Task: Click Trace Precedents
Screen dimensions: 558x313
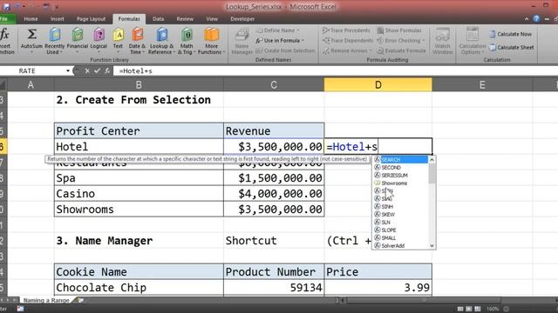Action: 346,30
